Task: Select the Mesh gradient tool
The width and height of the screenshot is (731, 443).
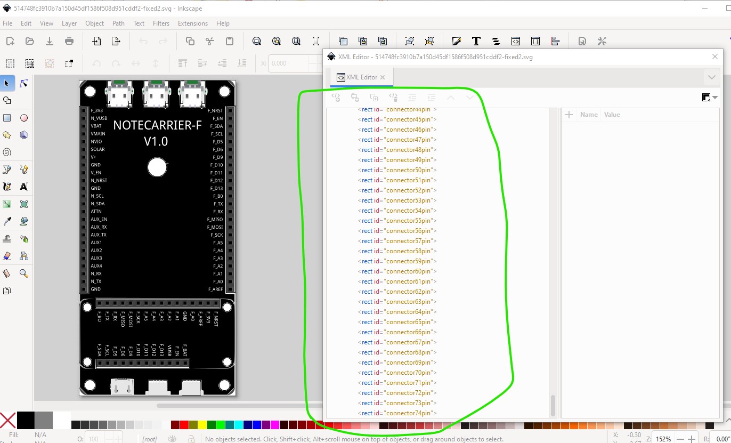Action: [24, 204]
